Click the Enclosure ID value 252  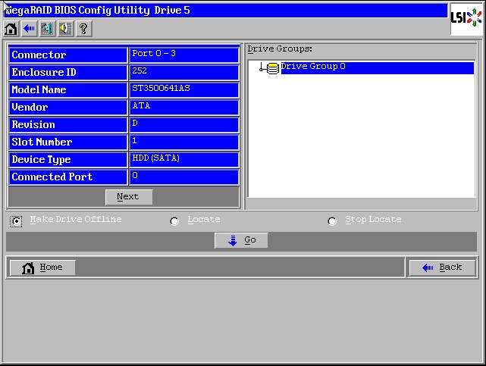[x=184, y=73]
